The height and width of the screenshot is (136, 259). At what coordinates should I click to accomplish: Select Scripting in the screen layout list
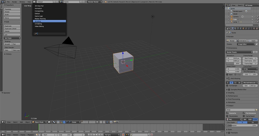(49, 21)
